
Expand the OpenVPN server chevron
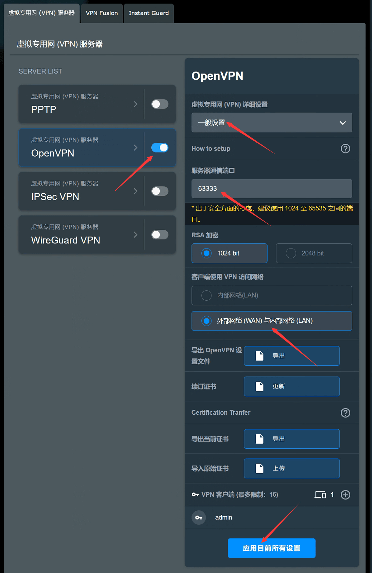(x=135, y=148)
